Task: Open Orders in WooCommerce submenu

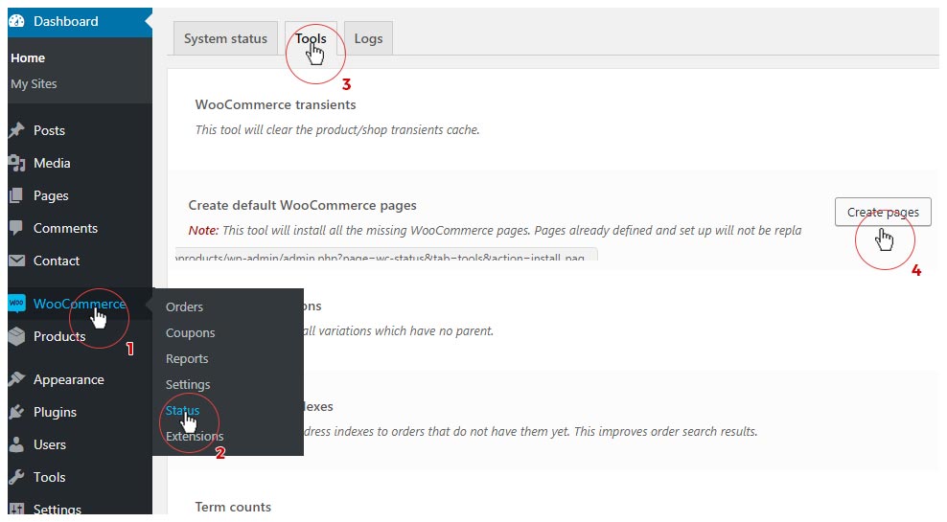Action: (184, 306)
